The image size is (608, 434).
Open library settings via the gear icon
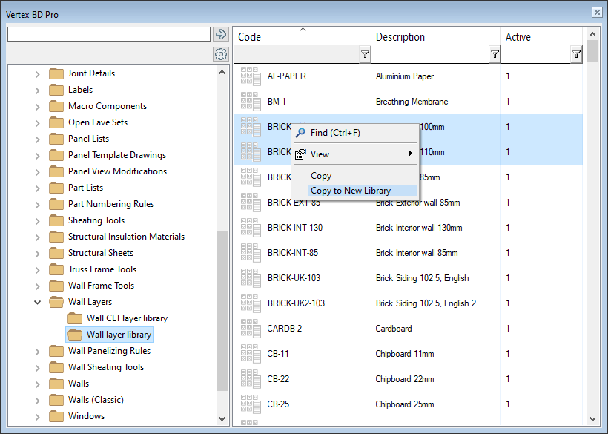click(220, 53)
